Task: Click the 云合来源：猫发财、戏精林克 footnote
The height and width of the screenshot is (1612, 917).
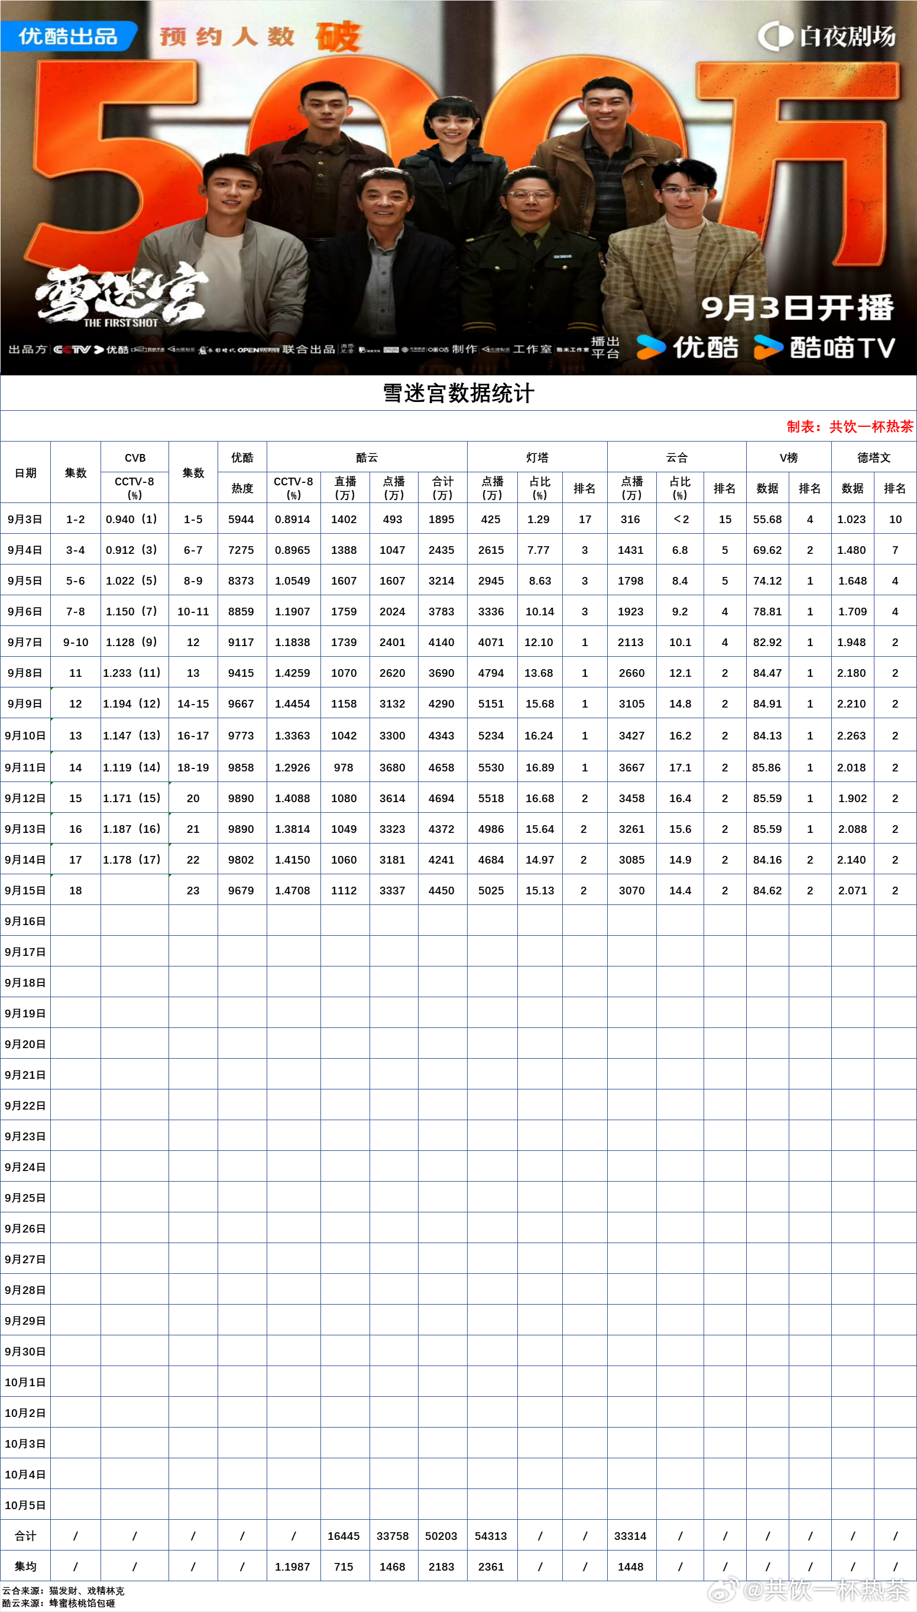Action: [63, 1591]
